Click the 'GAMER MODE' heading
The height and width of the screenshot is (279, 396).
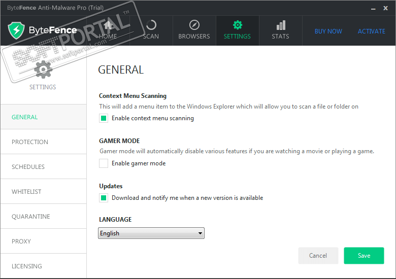119,141
